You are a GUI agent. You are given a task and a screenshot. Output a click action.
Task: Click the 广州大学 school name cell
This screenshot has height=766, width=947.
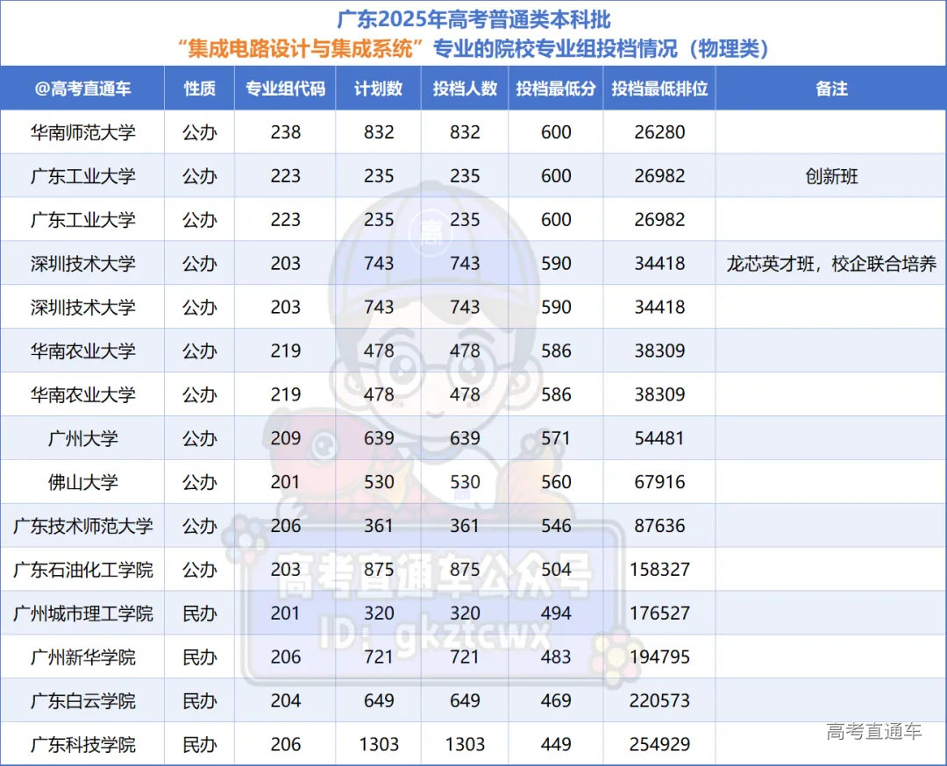click(x=82, y=438)
